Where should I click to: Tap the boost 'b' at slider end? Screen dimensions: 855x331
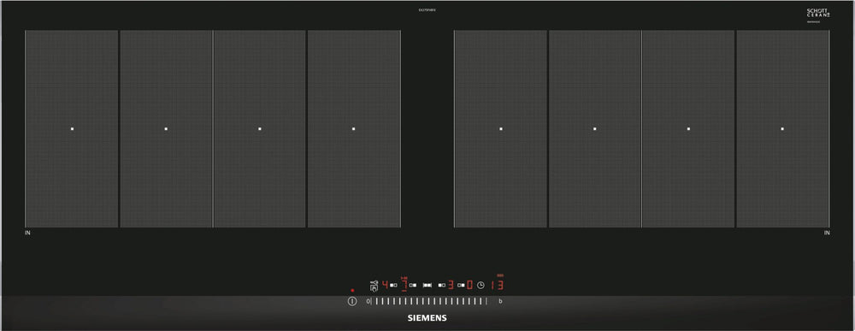click(500, 301)
